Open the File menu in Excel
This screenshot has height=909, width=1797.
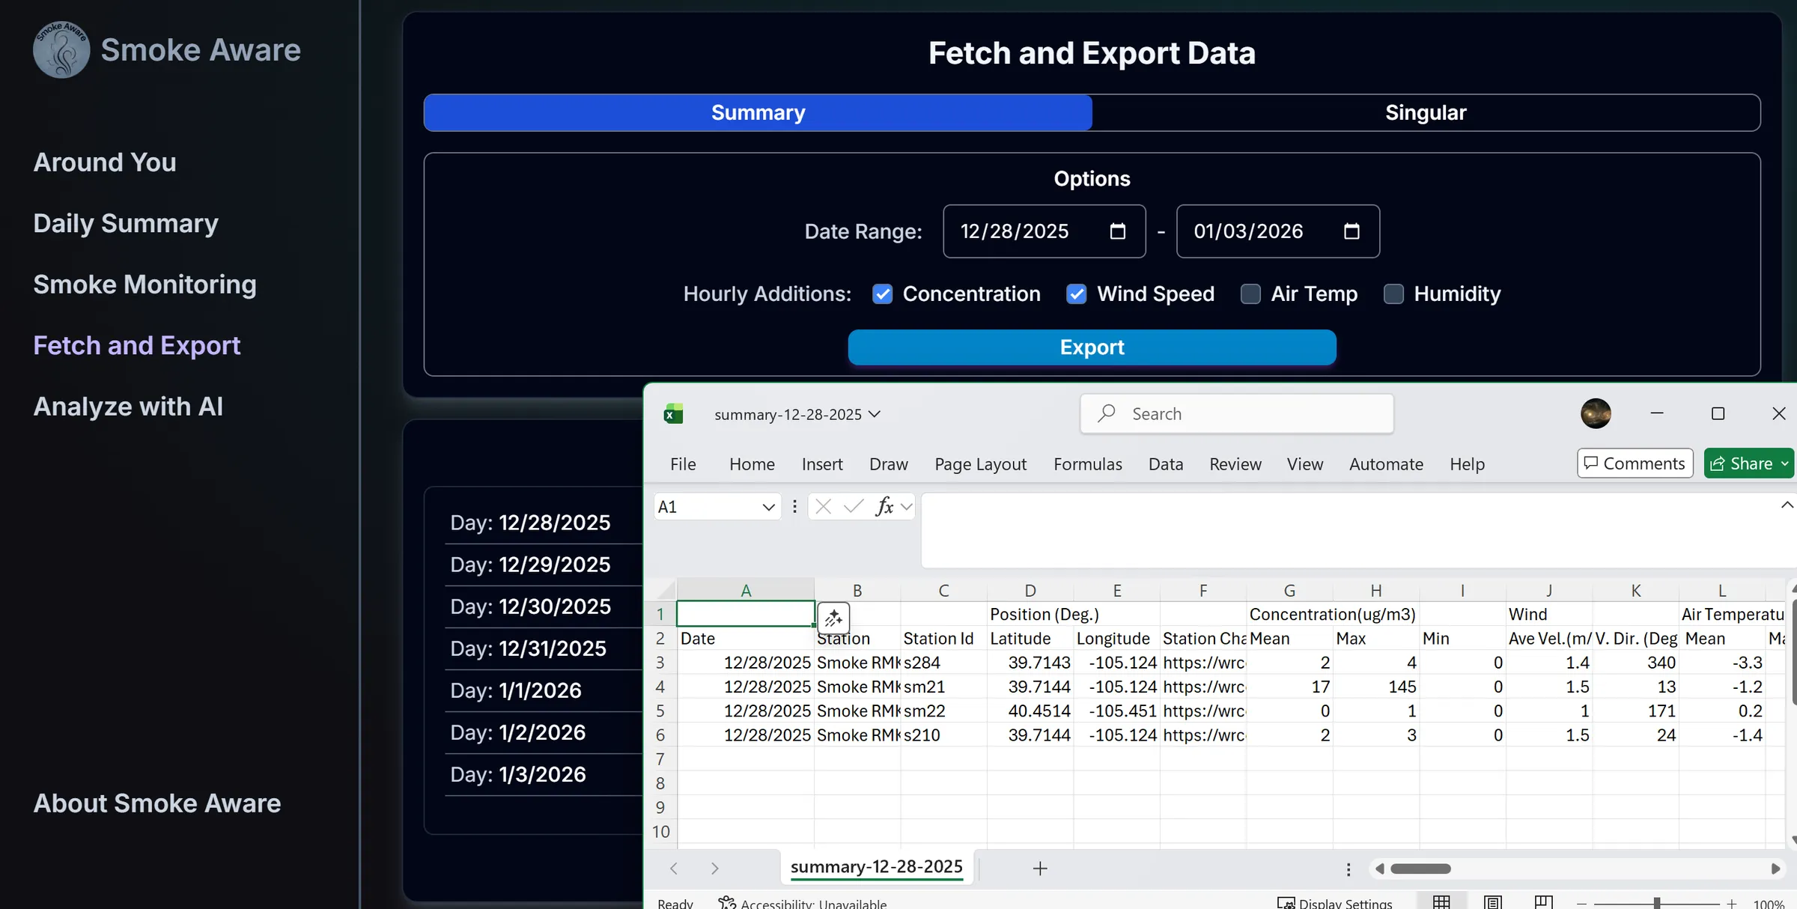click(x=683, y=464)
